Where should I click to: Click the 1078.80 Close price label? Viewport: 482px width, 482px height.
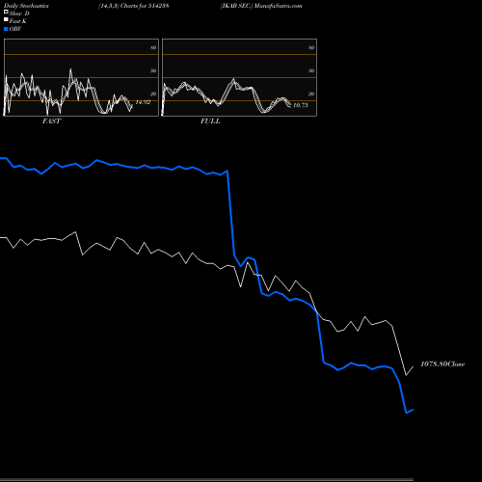tap(442, 364)
